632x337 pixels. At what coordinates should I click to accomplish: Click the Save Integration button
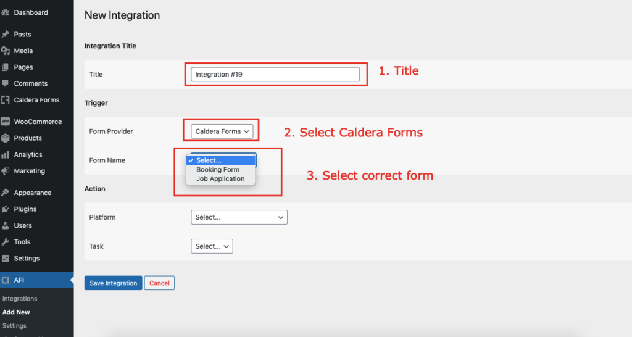pos(114,283)
